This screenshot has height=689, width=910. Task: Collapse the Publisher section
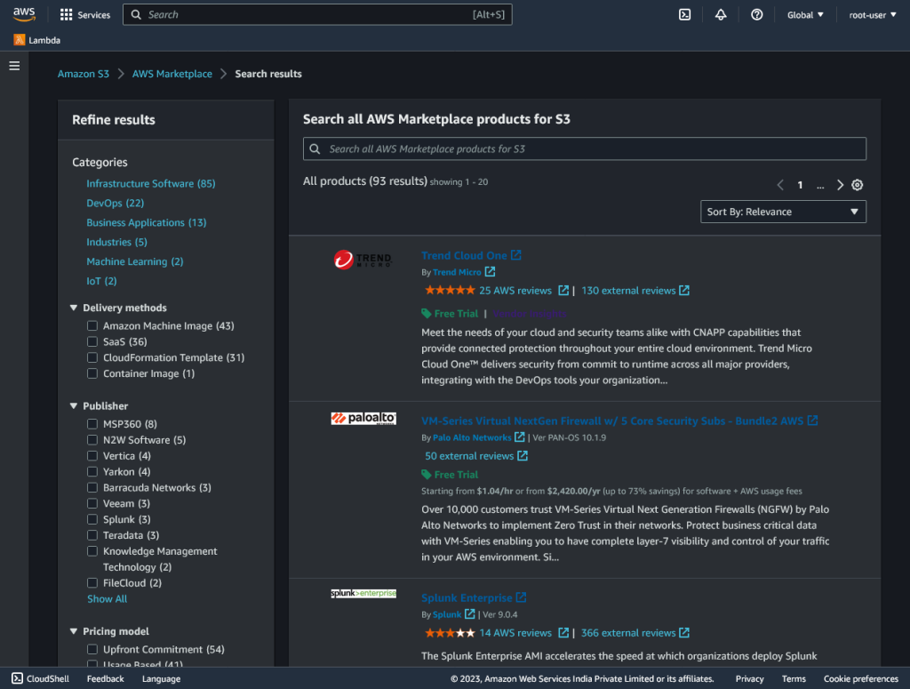74,405
